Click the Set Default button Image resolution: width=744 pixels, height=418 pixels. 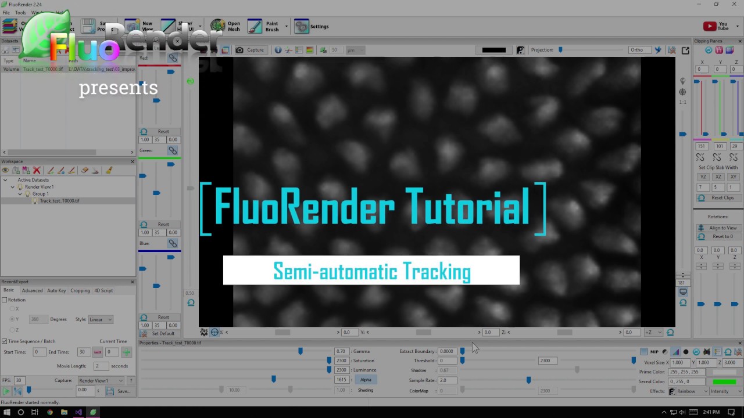160,333
